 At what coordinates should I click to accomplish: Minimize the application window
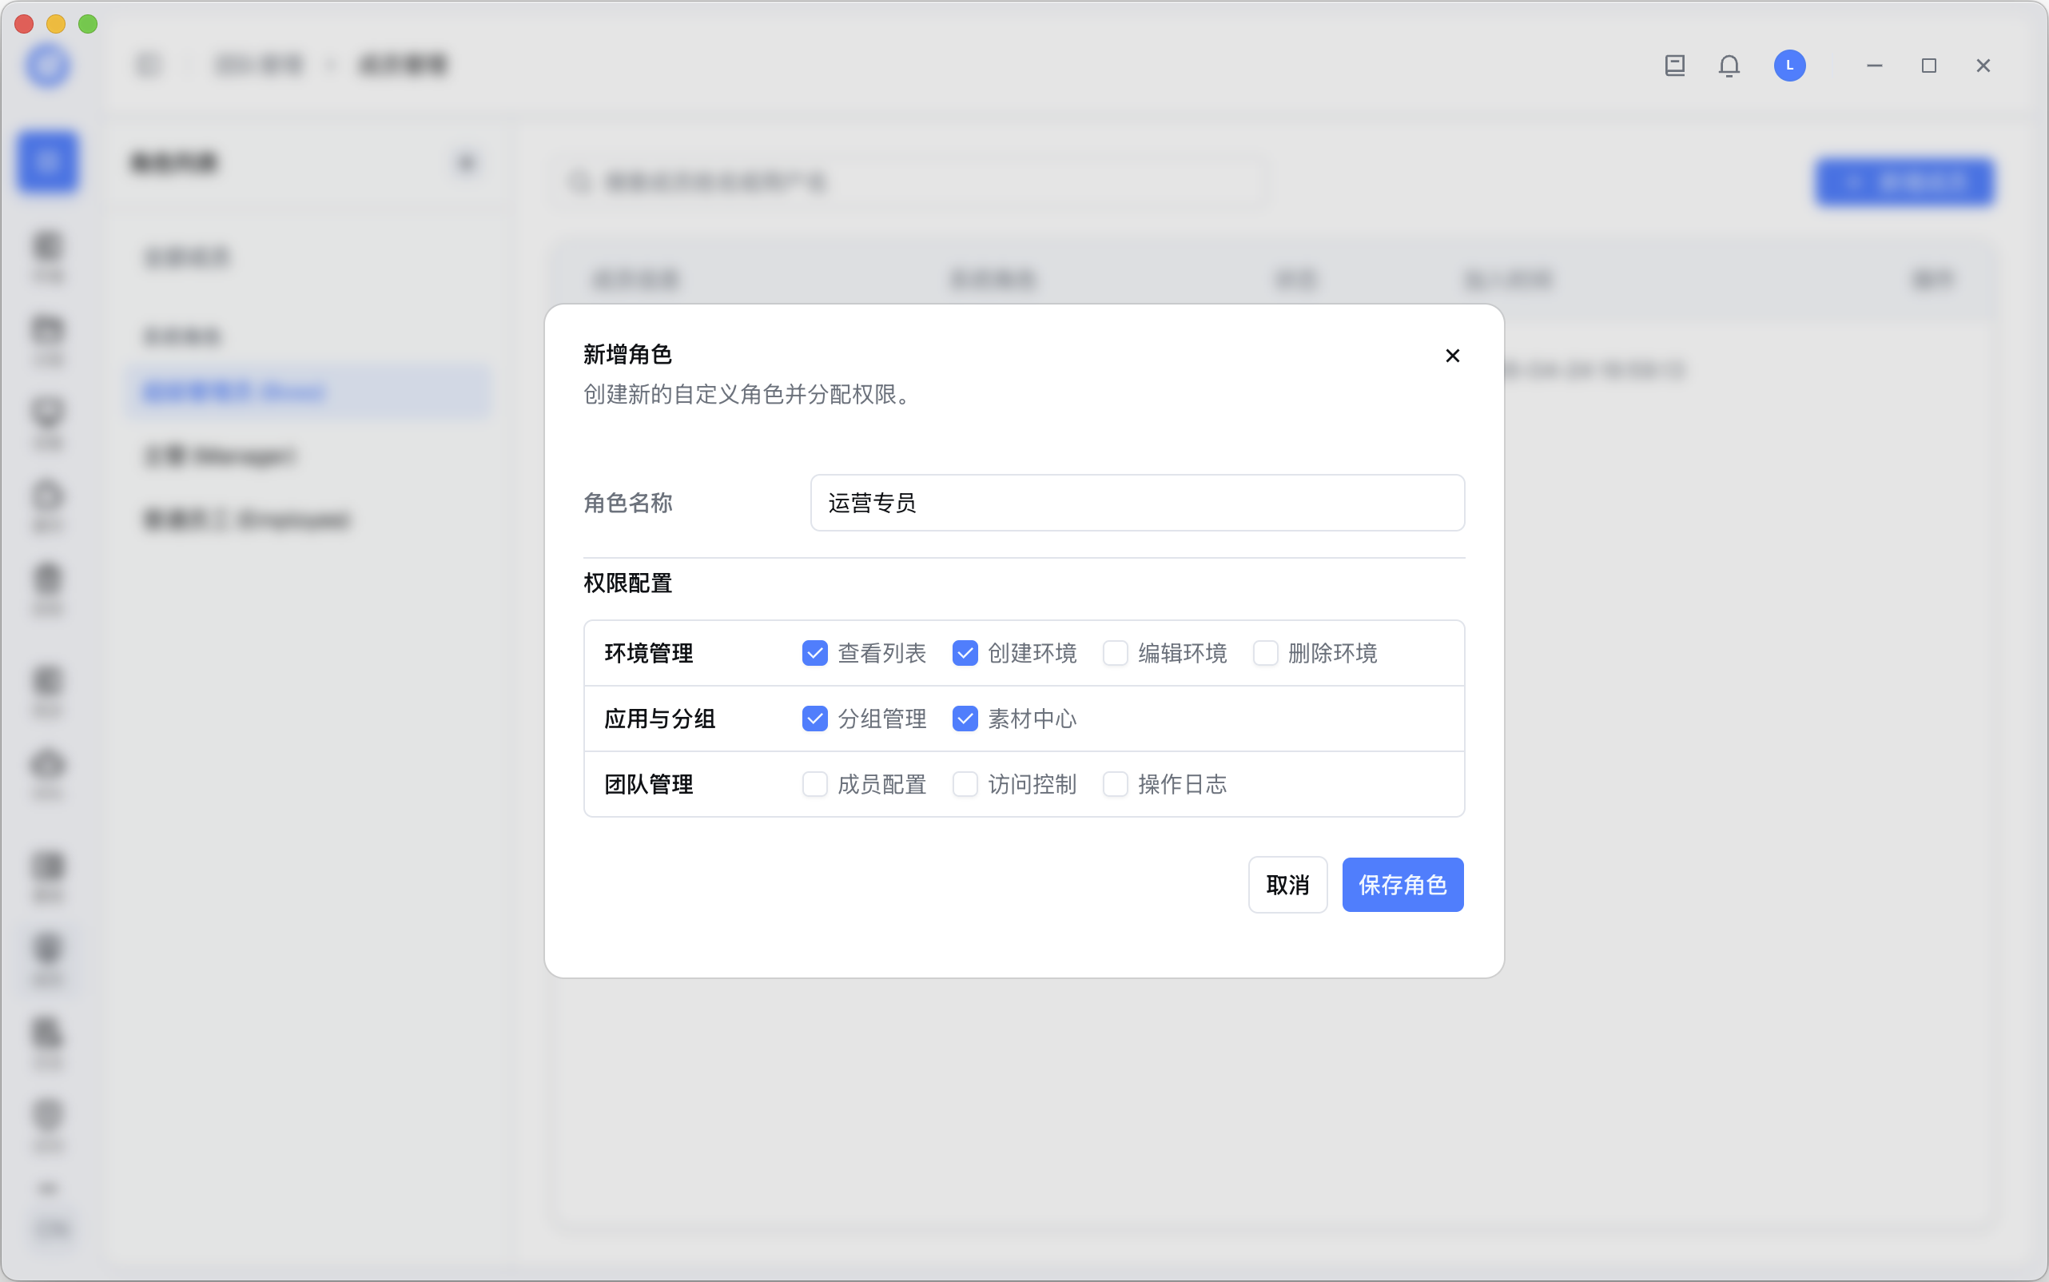pos(1873,66)
